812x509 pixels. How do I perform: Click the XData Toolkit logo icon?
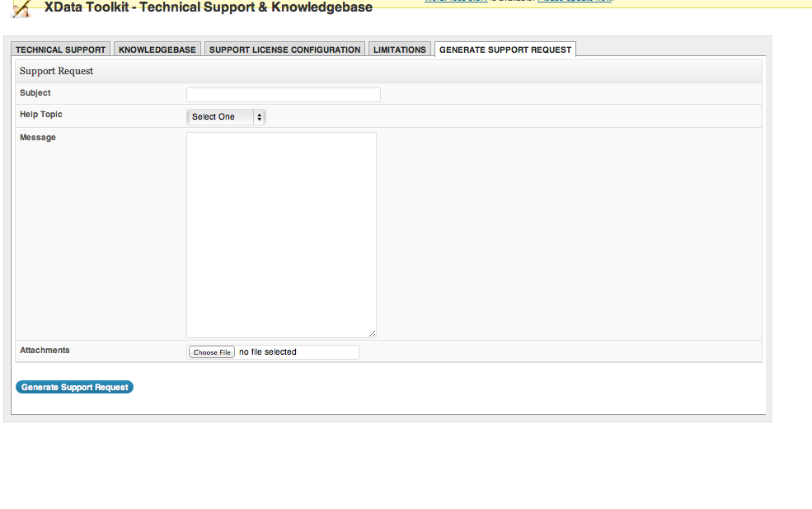(x=21, y=9)
